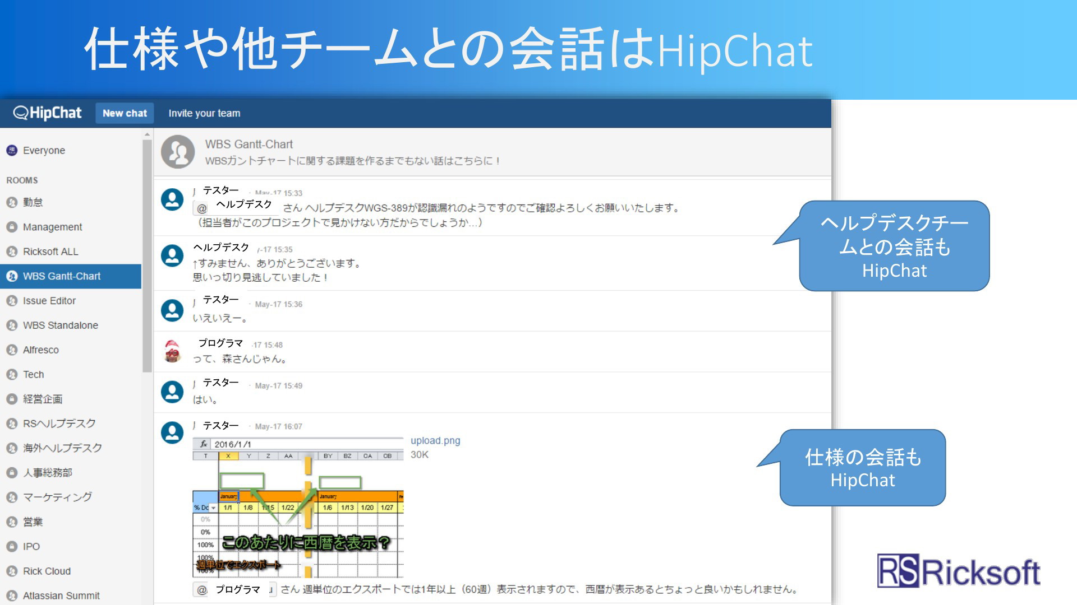Viewport: 1077px width, 605px height.
Task: Click the Alfresco room icon
Action: pyautogui.click(x=12, y=350)
